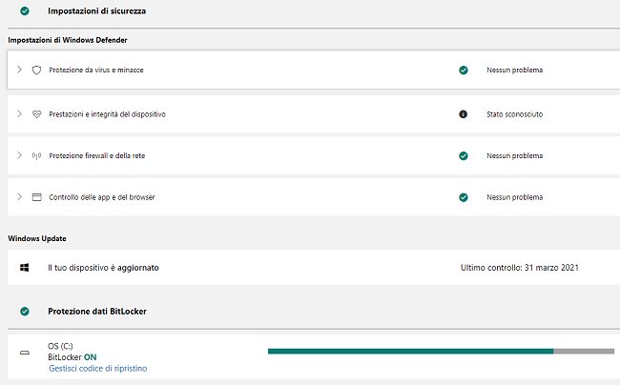Click the Windows logo icon under Windows Update
Image resolution: width=620 pixels, height=385 pixels.
[x=25, y=268]
